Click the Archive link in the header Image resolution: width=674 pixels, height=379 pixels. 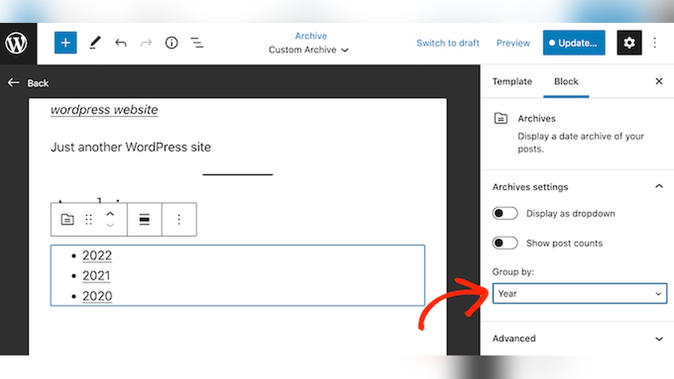tap(311, 36)
